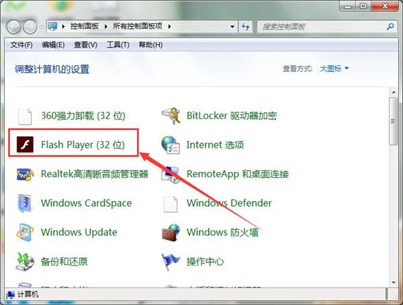The height and width of the screenshot is (305, 403).
Task: Open the 备份和还原 icon
Action: [25, 261]
